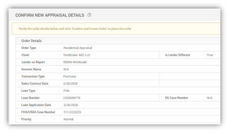This screenshot has width=229, height=133.
Task: Click the FHA loan type value
Action: point(66,91)
